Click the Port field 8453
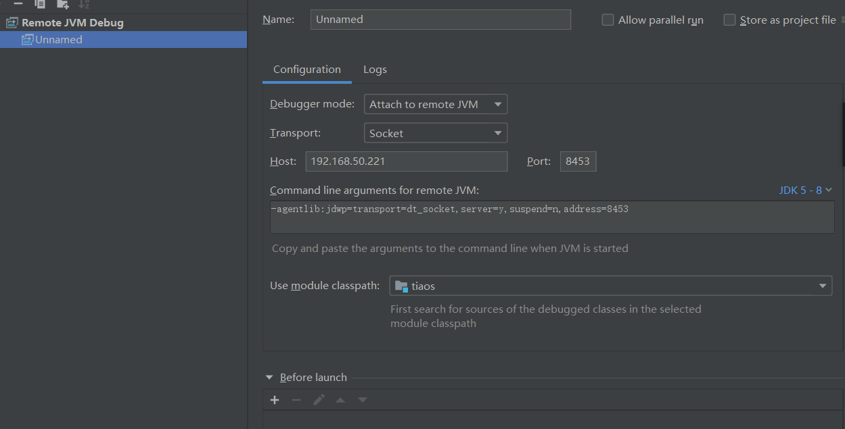845x429 pixels. 578,161
